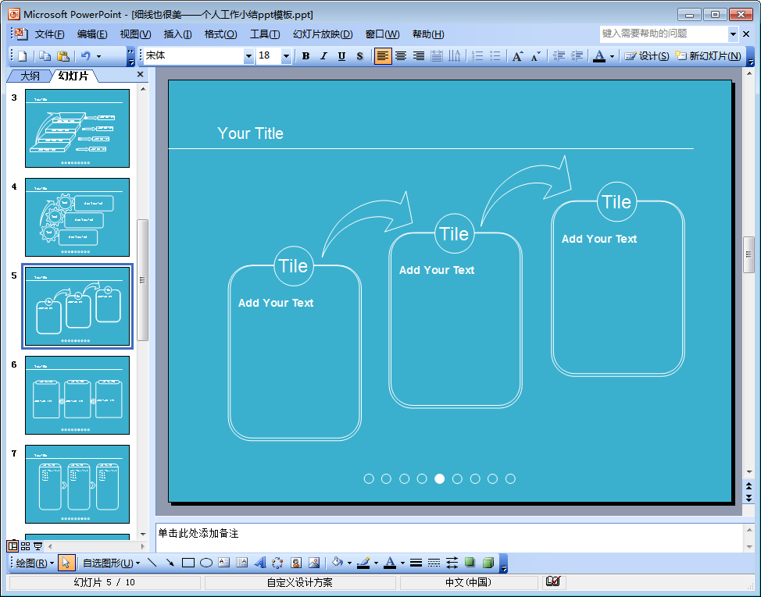
Task: Expand the font size dropdown
Action: click(286, 56)
